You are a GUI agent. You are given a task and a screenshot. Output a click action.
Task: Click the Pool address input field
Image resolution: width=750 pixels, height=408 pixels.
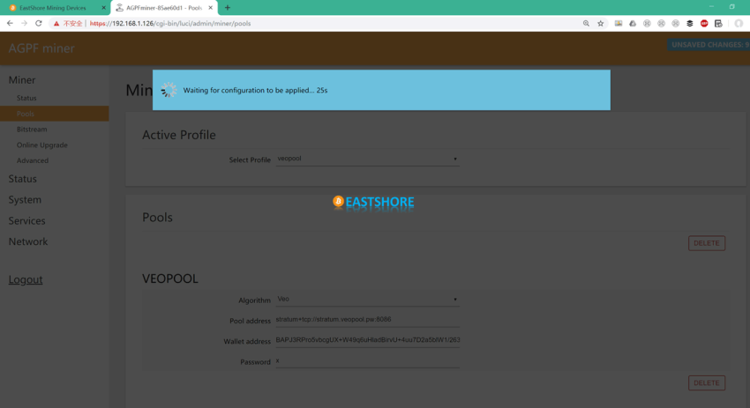point(367,320)
